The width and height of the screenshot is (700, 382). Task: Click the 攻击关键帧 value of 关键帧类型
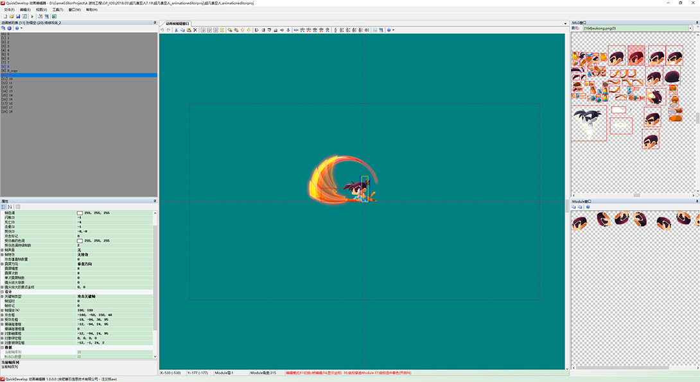click(x=86, y=296)
